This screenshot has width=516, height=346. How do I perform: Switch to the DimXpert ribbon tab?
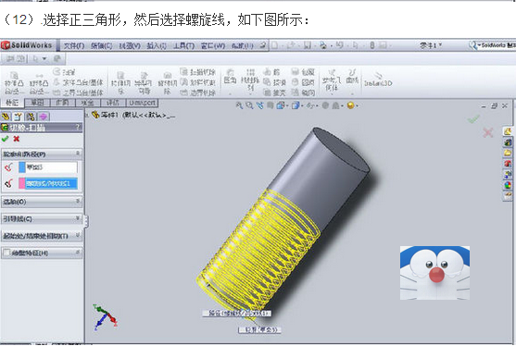click(142, 103)
